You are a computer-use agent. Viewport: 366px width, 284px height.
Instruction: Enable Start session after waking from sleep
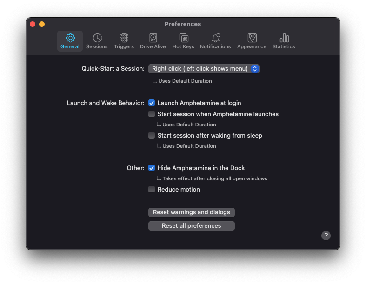(x=152, y=135)
